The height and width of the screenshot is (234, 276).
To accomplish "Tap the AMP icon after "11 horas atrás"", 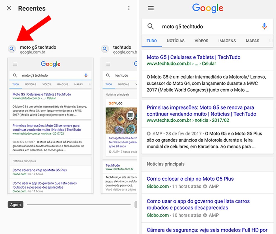I will (205, 186).
